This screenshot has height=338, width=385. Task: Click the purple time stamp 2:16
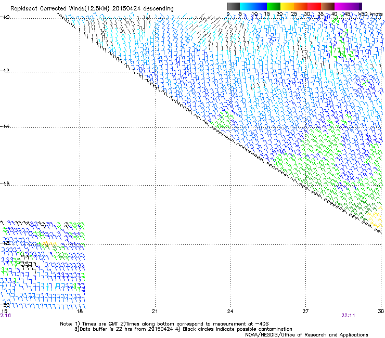point(5,316)
